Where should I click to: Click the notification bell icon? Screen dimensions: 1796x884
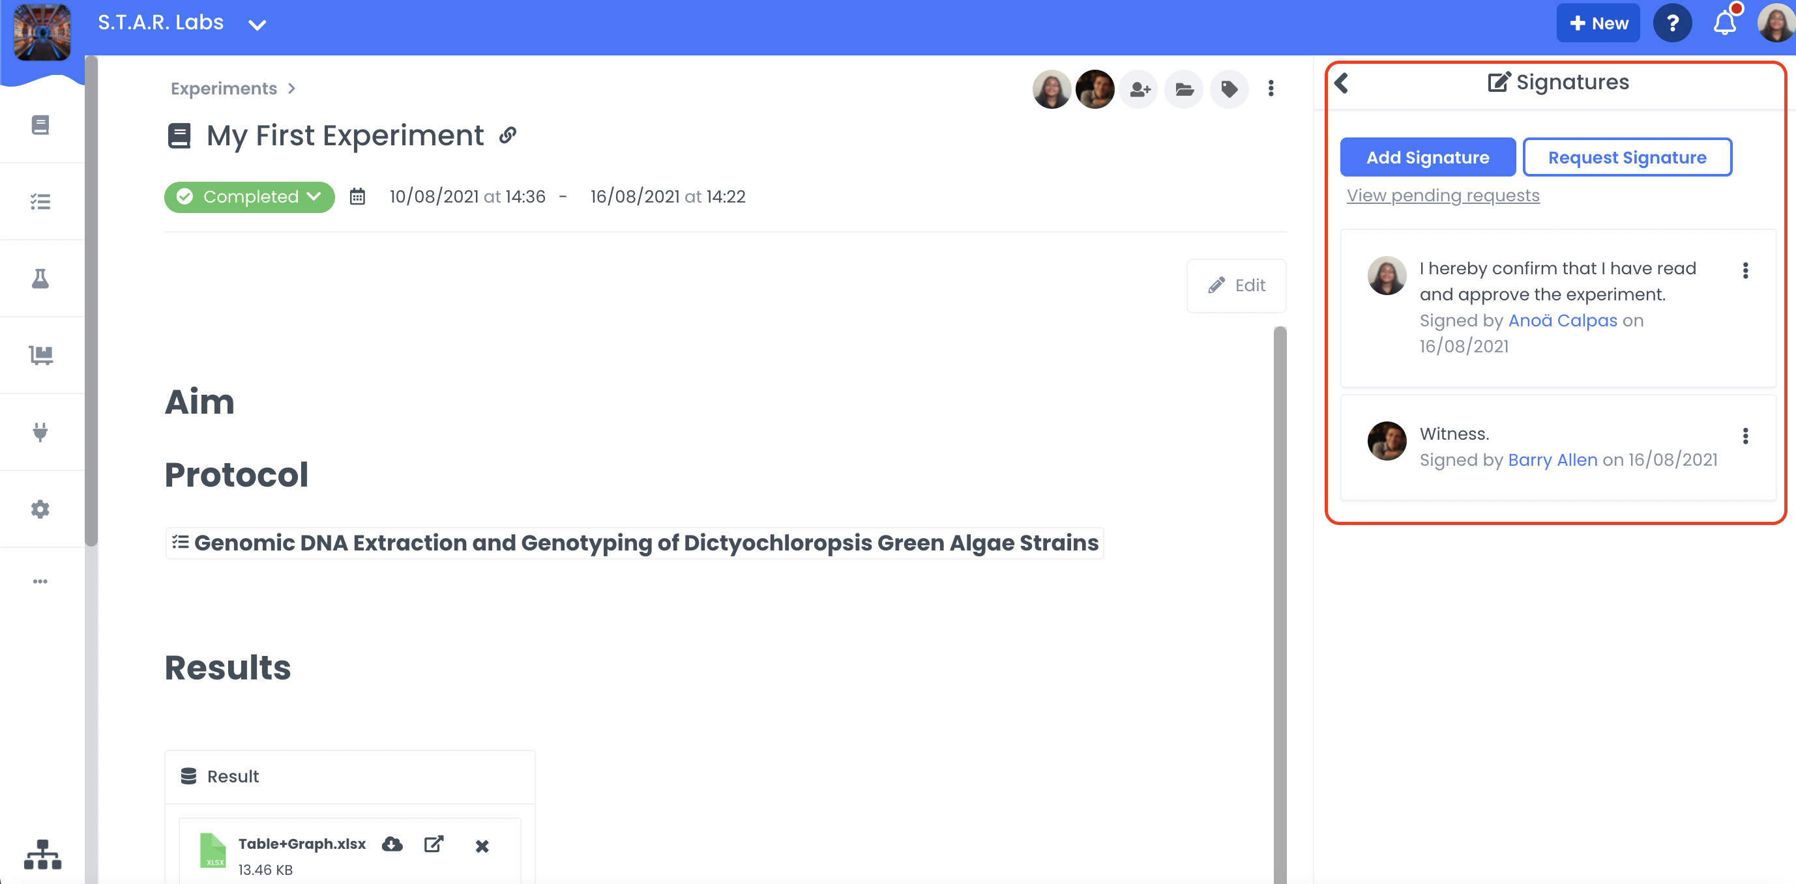(1724, 23)
